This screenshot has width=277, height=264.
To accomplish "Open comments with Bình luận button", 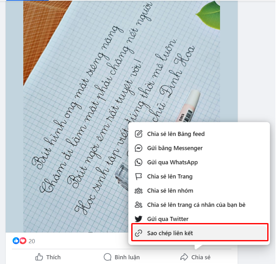I will pyautogui.click(x=122, y=257).
